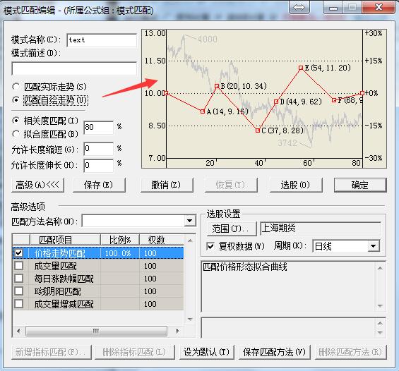Click the 保存匹配方法(V) button
The image size is (399, 371).
[274, 352]
